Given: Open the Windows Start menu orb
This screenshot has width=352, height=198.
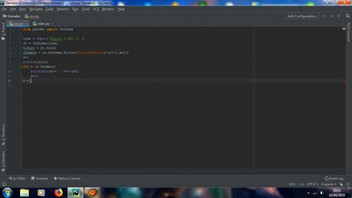Looking at the screenshot, I should click(x=7, y=193).
